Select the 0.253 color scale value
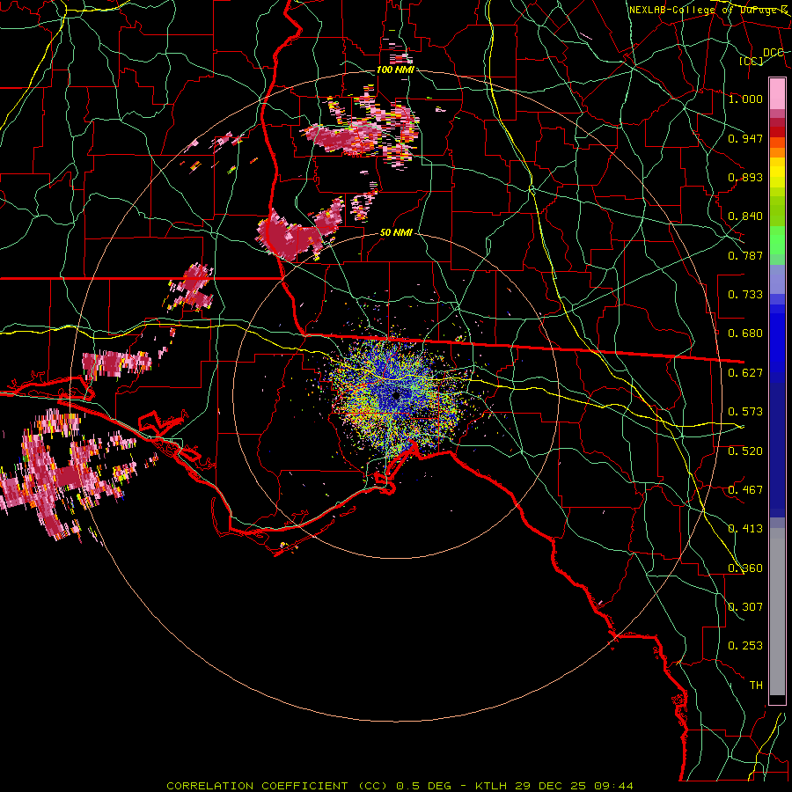The width and height of the screenshot is (792, 792). (x=745, y=646)
